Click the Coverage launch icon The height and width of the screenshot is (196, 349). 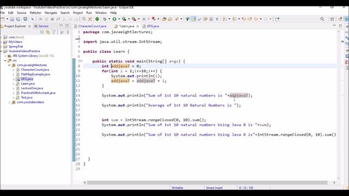tap(124, 19)
